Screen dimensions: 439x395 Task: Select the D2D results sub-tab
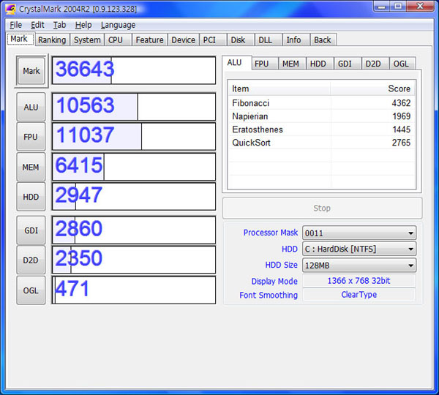tap(375, 64)
